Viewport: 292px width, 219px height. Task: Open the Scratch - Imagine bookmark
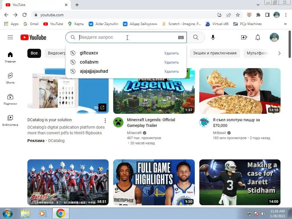pyautogui.click(x=182, y=24)
